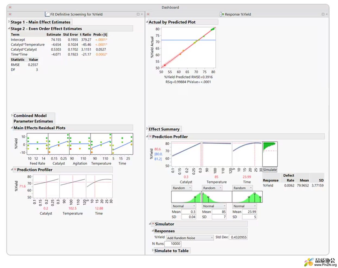Click the Agitation residual plot
The width and height of the screenshot is (338, 268).
(80, 144)
